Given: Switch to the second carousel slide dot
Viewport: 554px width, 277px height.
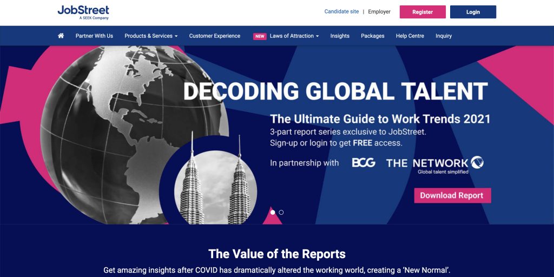Looking at the screenshot, I should 281,212.
